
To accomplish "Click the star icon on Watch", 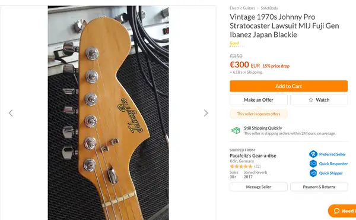I will (311, 100).
